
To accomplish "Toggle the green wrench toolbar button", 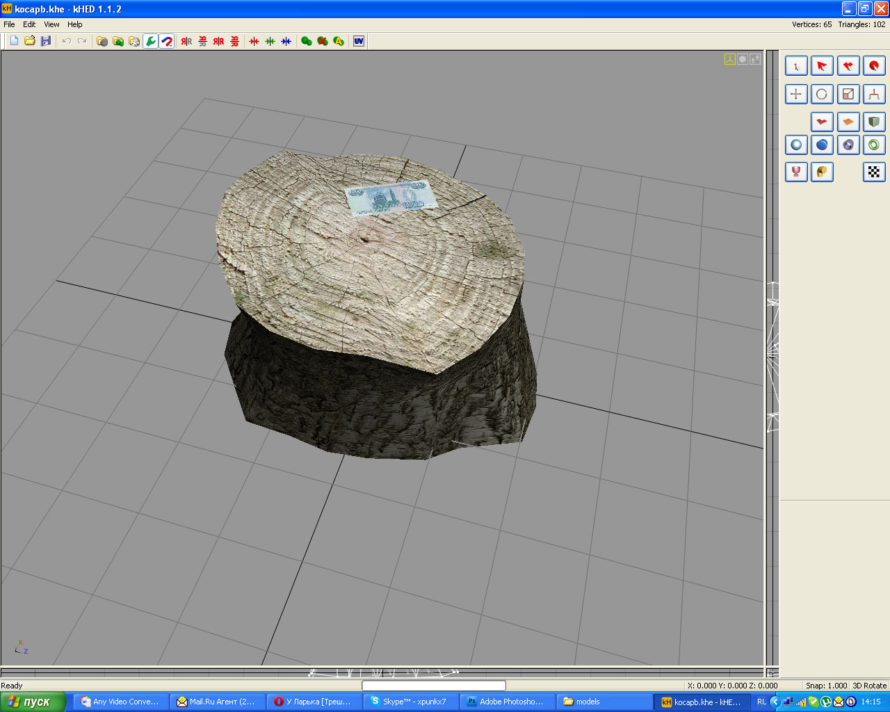I will [150, 41].
